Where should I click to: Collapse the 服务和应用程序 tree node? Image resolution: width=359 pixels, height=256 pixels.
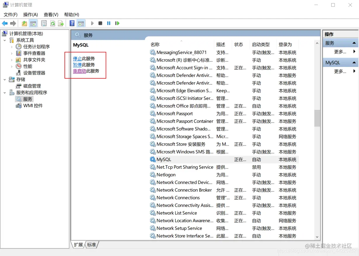point(5,93)
